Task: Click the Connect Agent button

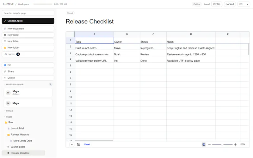Action: pos(28,21)
